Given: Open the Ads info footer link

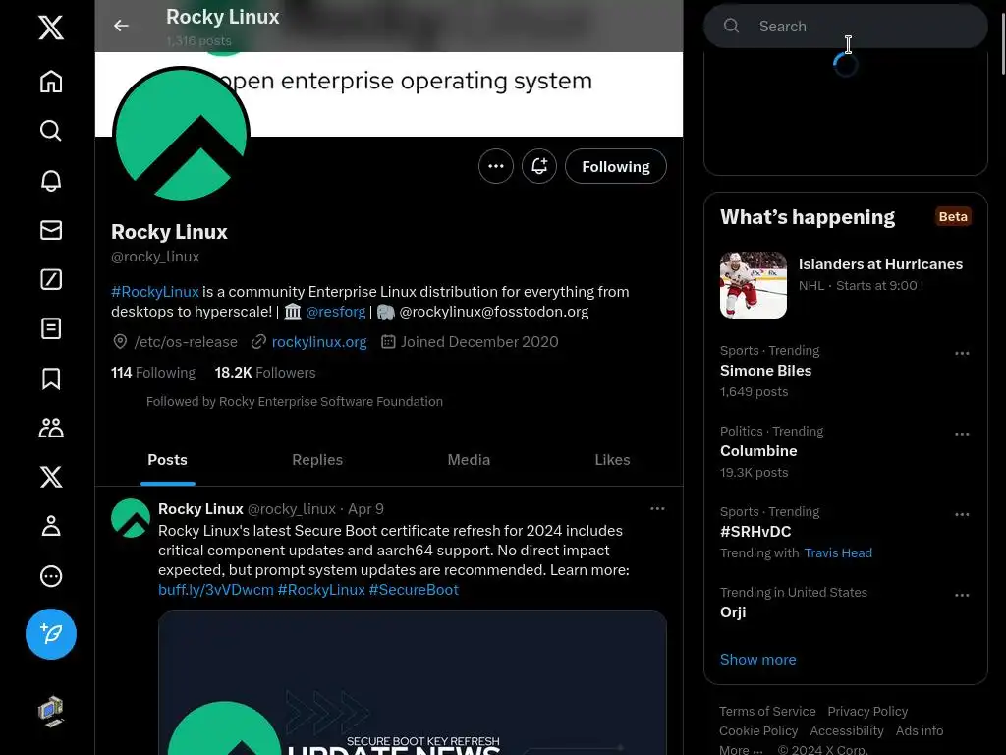Looking at the screenshot, I should click(x=920, y=731).
